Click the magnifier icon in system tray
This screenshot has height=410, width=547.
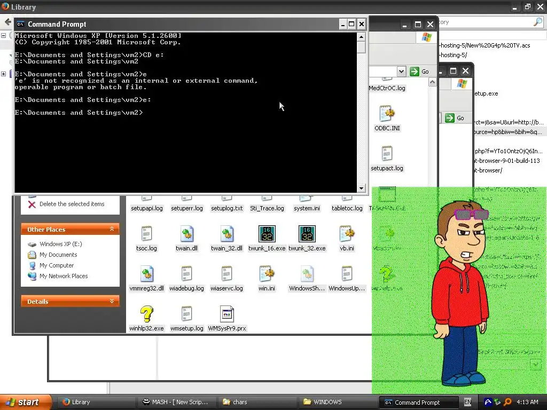507,402
